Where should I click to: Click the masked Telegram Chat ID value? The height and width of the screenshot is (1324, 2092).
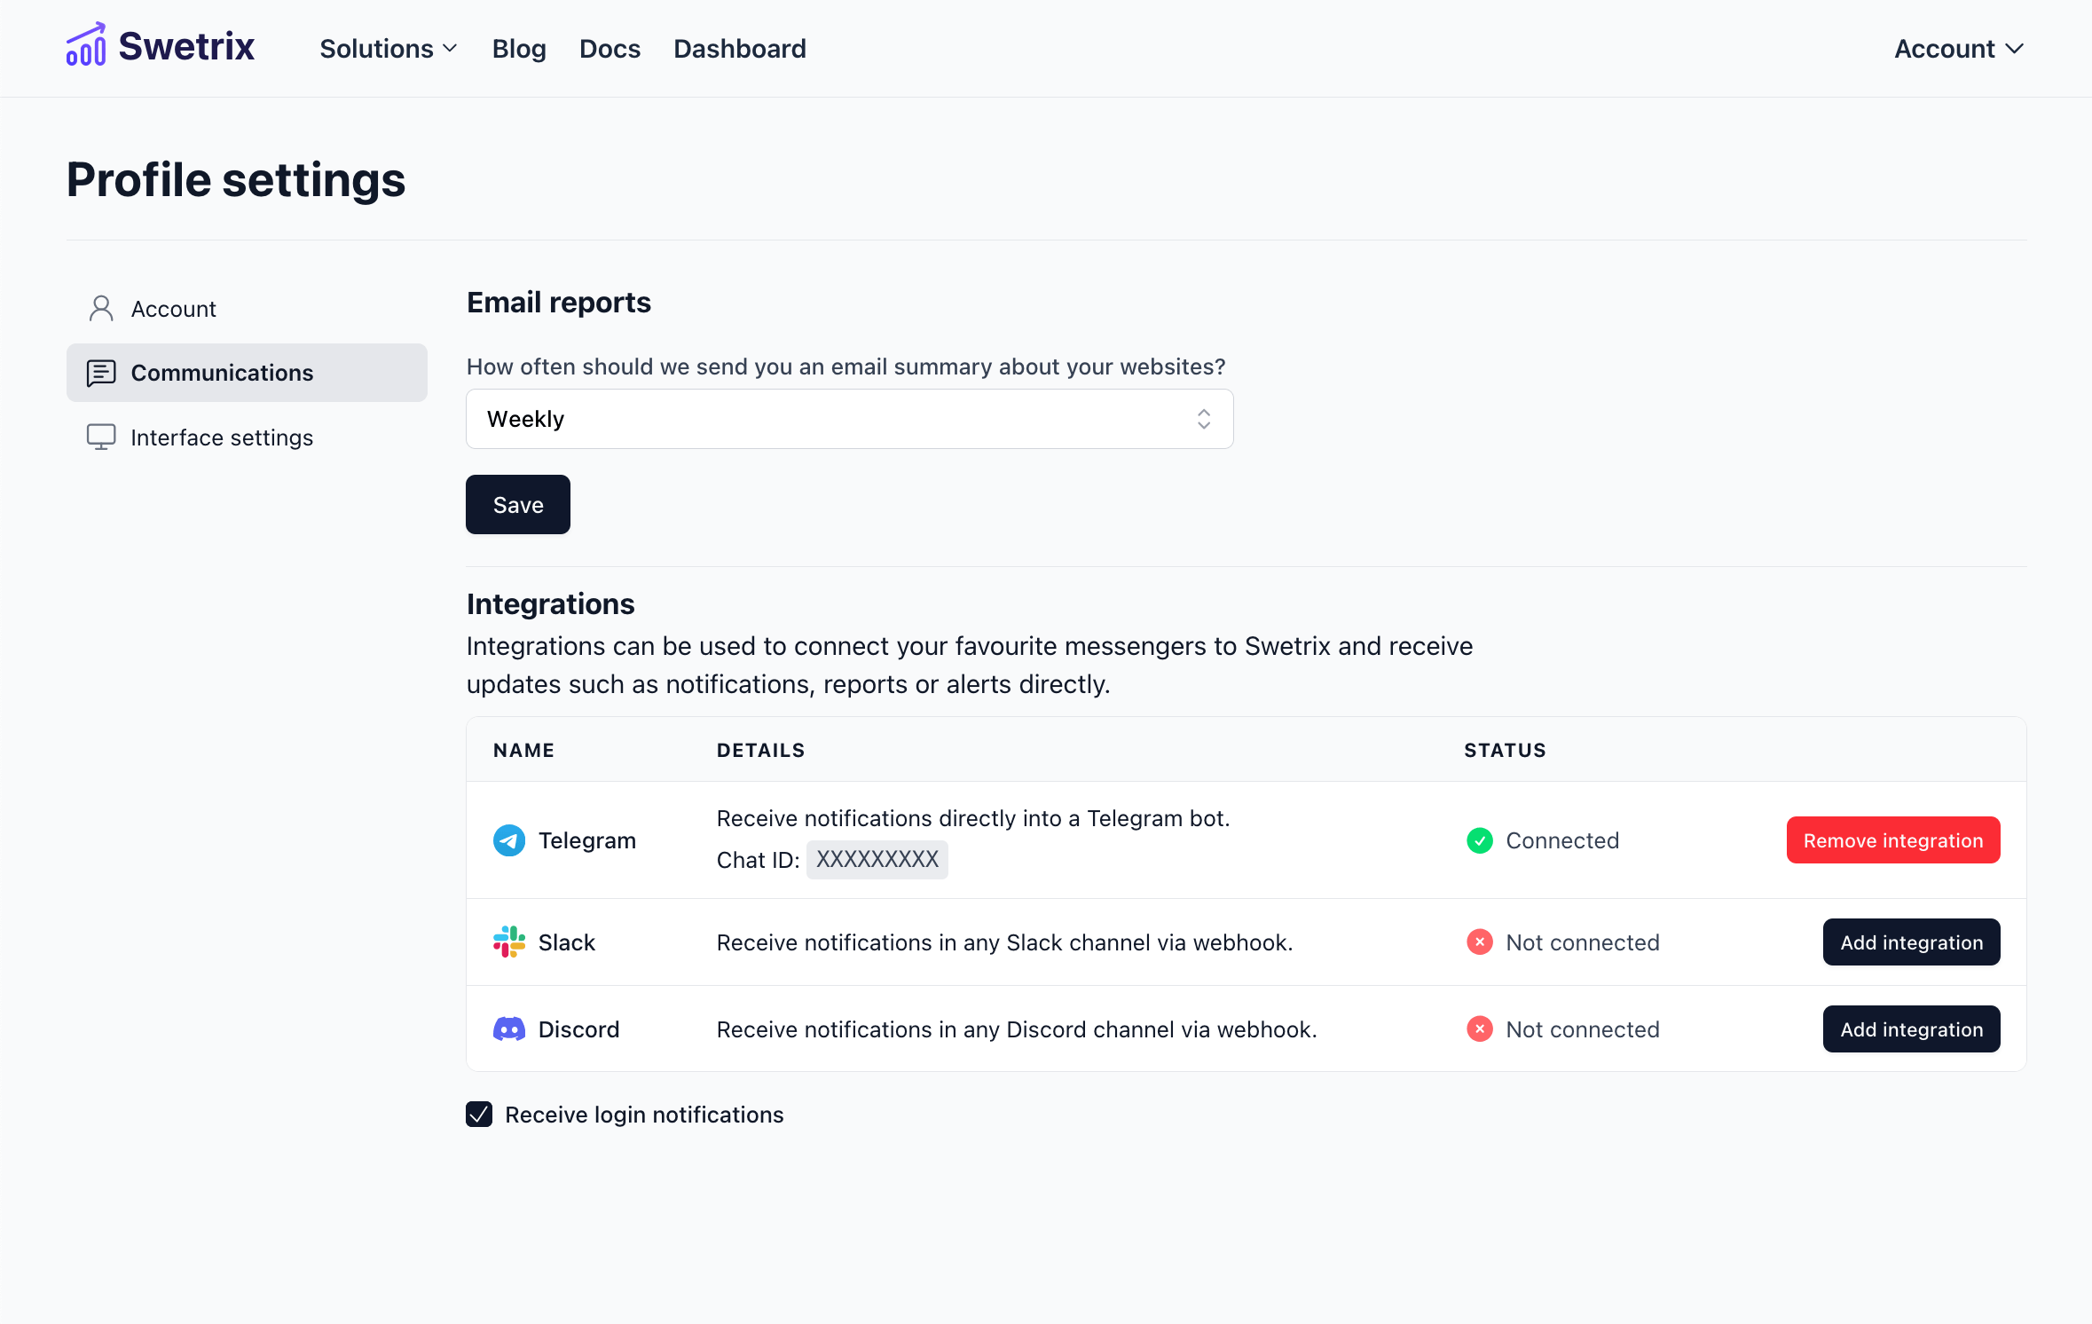click(877, 859)
